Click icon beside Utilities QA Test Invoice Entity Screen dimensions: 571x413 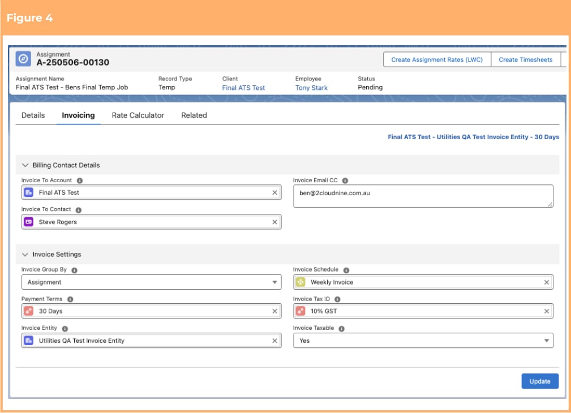(x=29, y=341)
